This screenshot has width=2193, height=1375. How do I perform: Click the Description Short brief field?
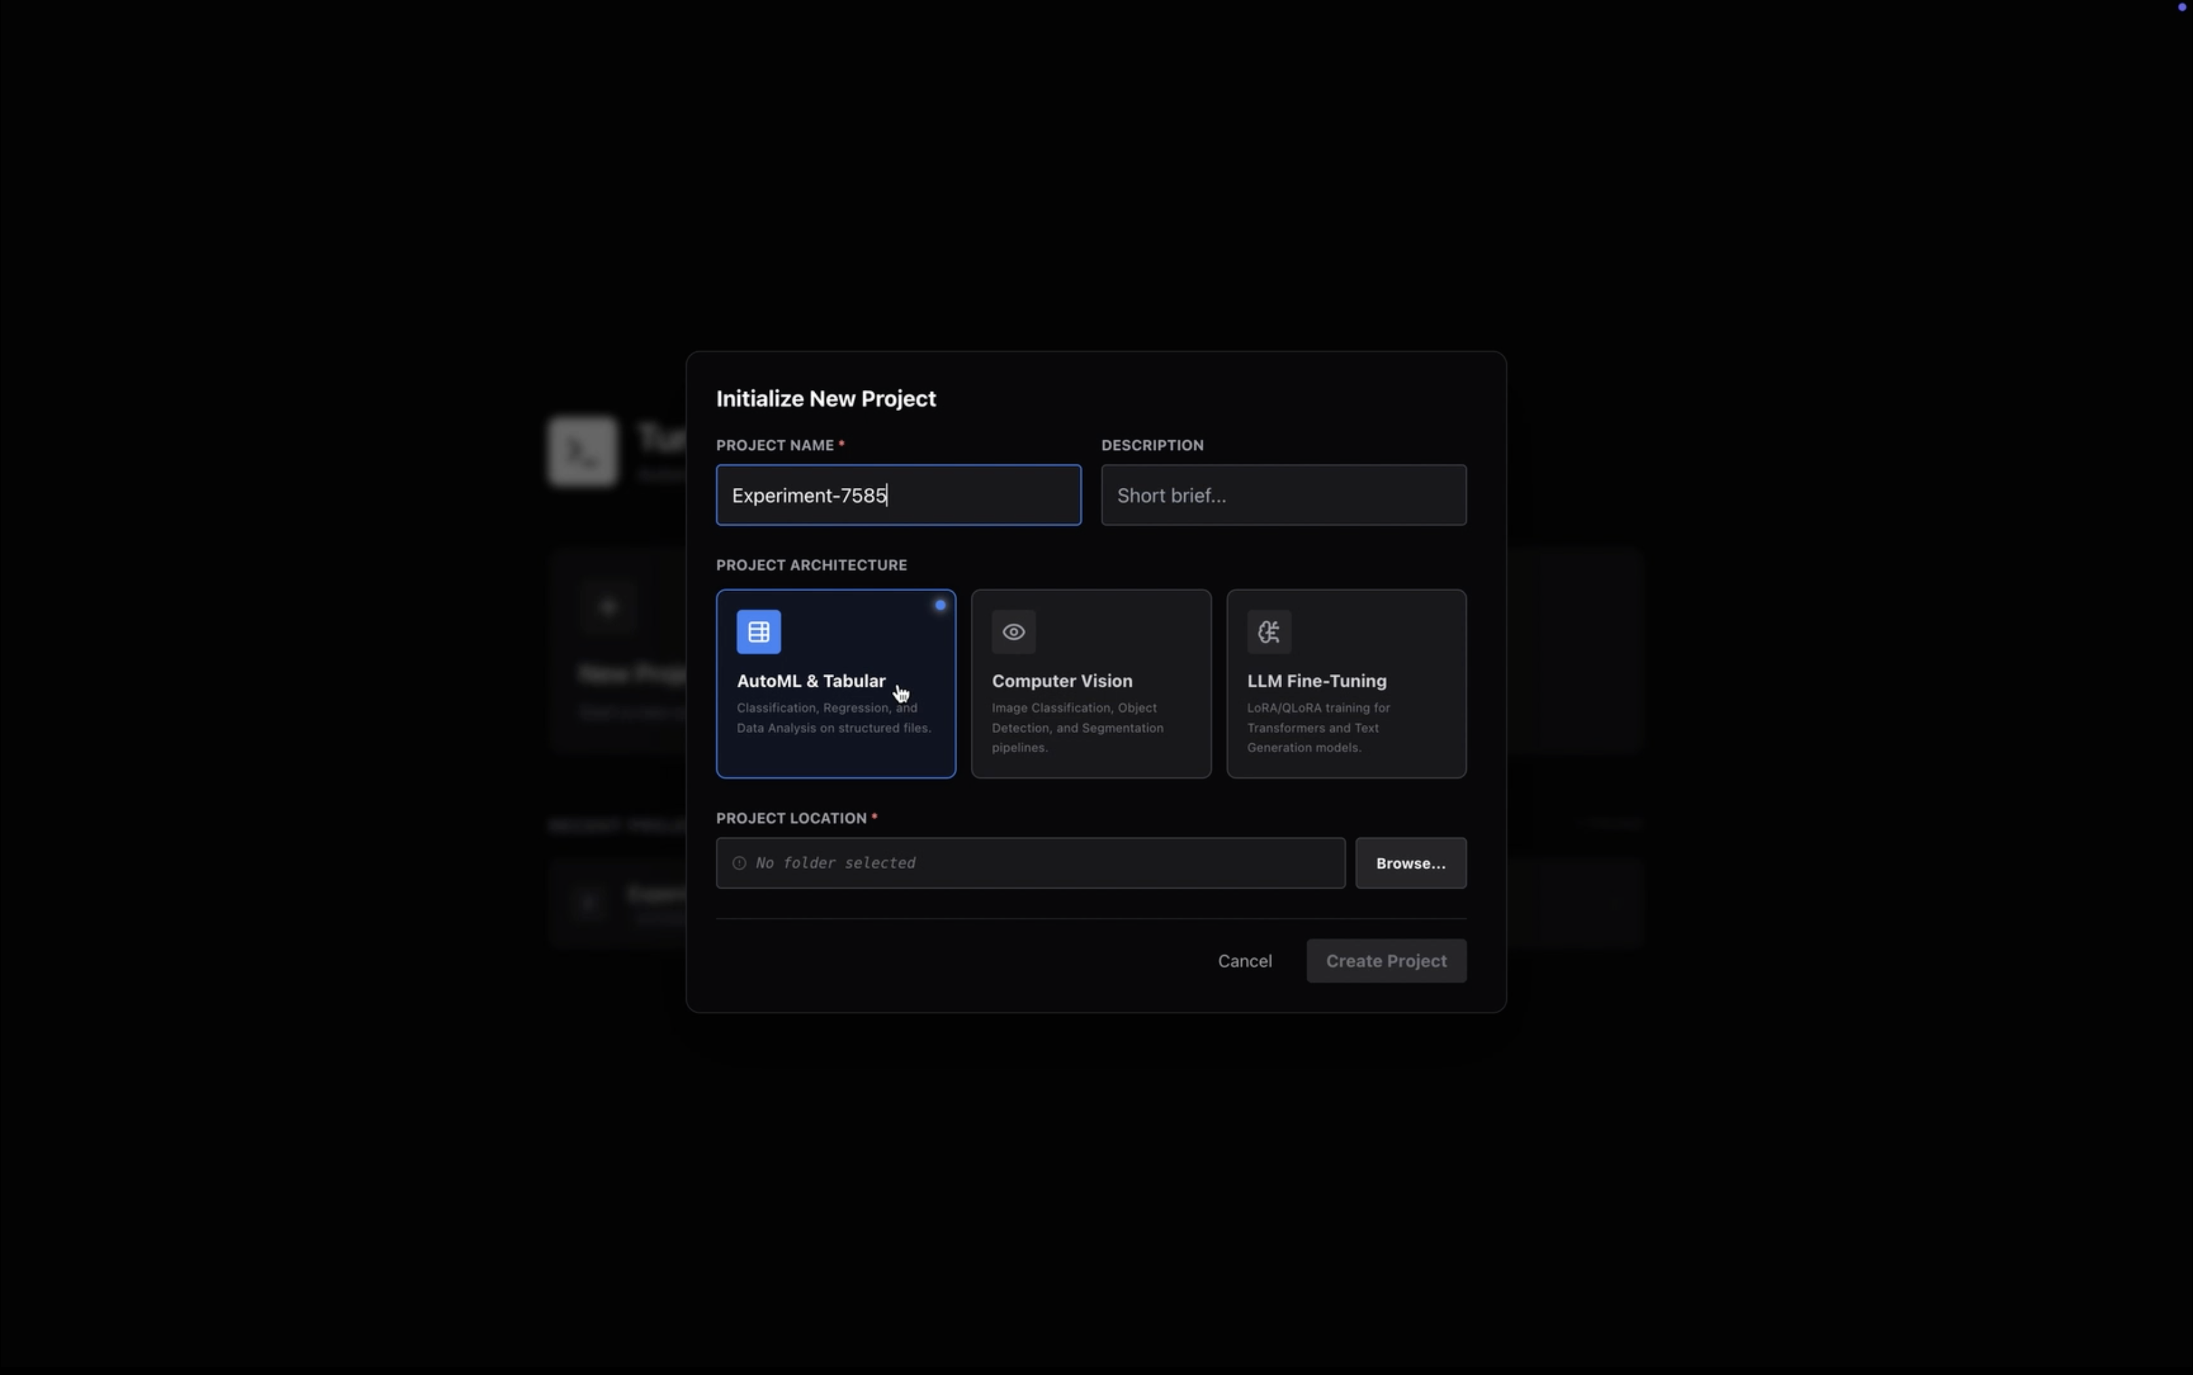pyautogui.click(x=1283, y=496)
